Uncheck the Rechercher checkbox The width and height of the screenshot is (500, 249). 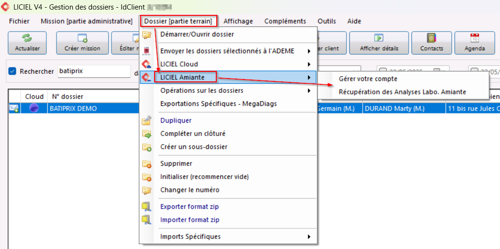pyautogui.click(x=12, y=71)
